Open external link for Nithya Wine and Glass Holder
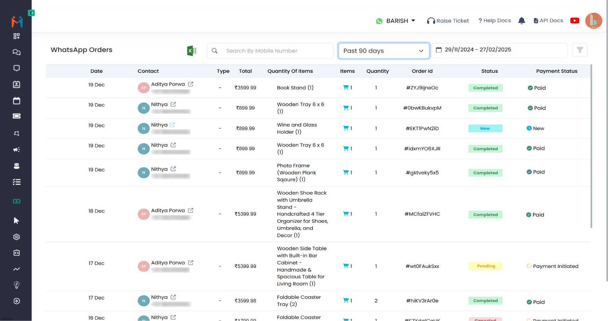This screenshot has height=321, width=608. (172, 125)
